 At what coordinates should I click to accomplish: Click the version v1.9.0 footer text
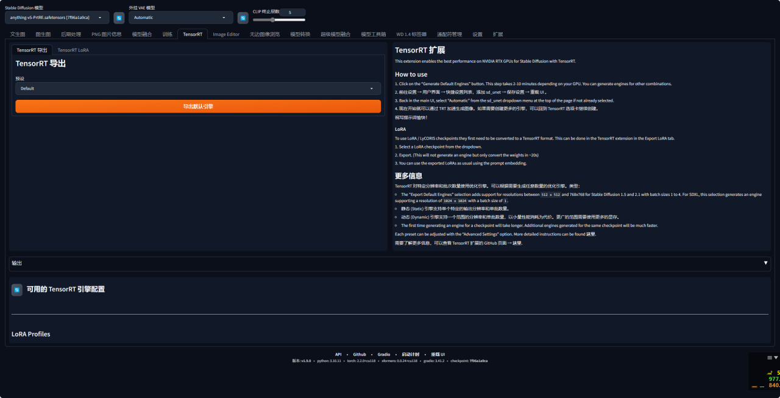tap(302, 361)
